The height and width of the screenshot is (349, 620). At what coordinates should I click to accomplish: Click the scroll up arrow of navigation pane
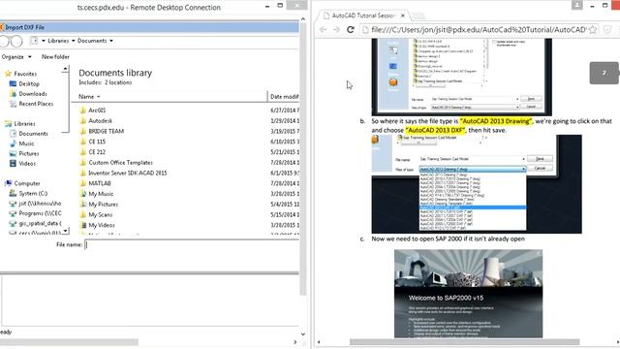[x=65, y=70]
